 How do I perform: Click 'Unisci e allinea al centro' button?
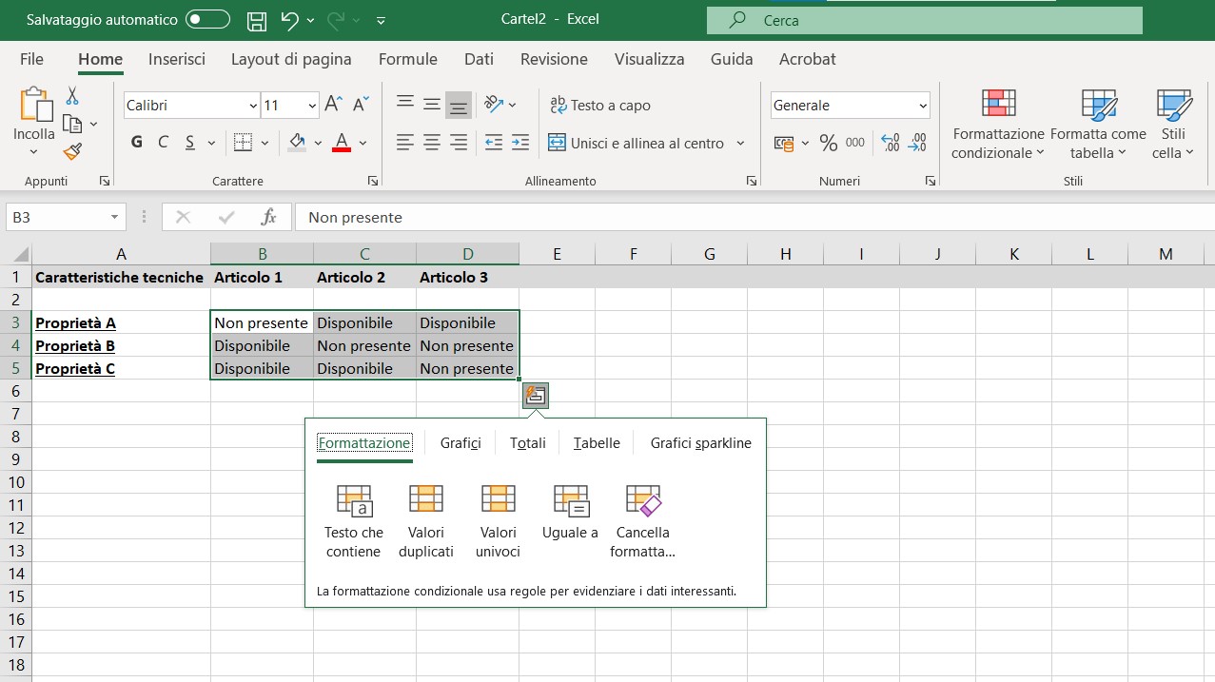pos(637,144)
